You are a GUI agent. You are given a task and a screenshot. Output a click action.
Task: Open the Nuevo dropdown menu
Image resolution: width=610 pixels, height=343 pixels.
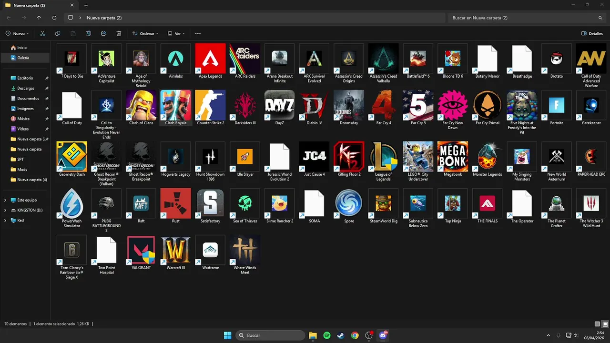click(17, 33)
